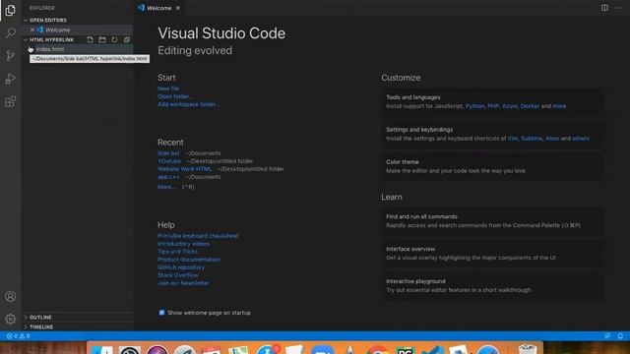The width and height of the screenshot is (630, 354).
Task: Open Printable keyboard cheatsheet link
Action: pyautogui.click(x=198, y=236)
